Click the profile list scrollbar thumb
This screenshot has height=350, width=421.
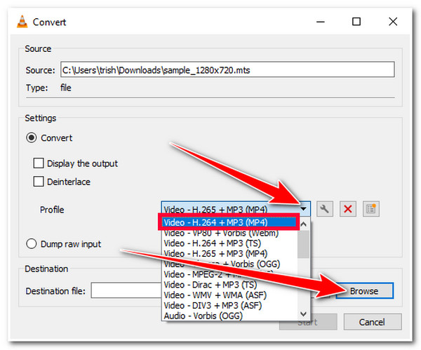(303, 243)
